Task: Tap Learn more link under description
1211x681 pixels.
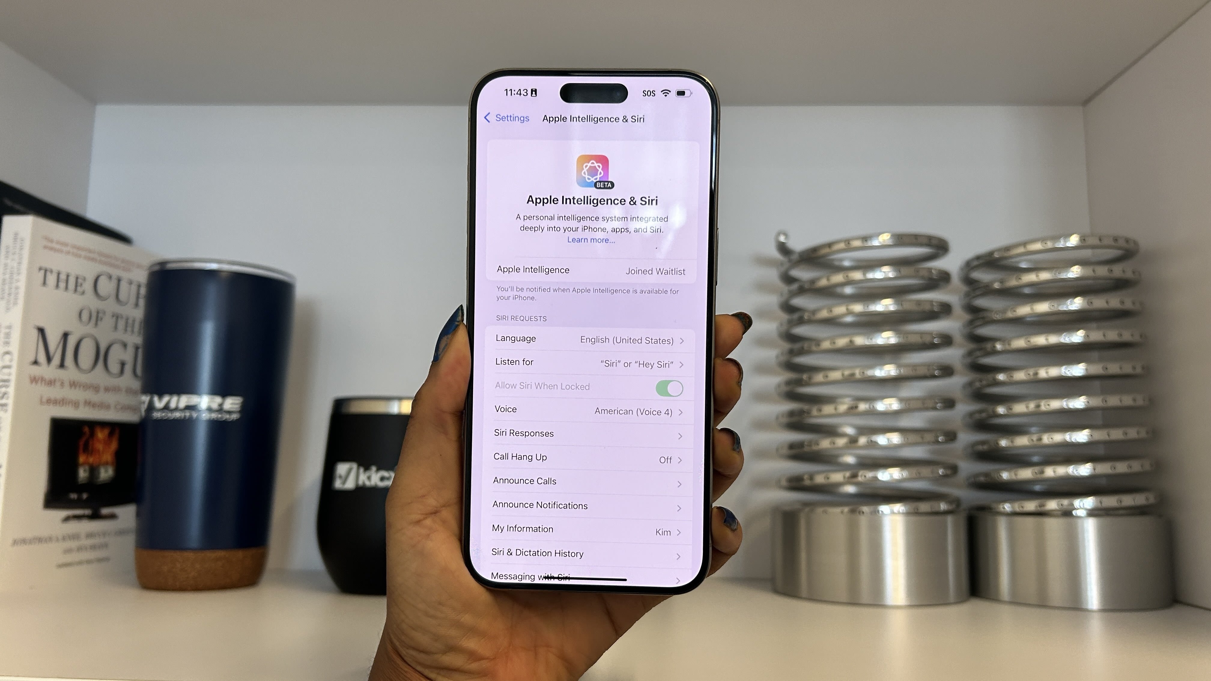Action: point(590,240)
